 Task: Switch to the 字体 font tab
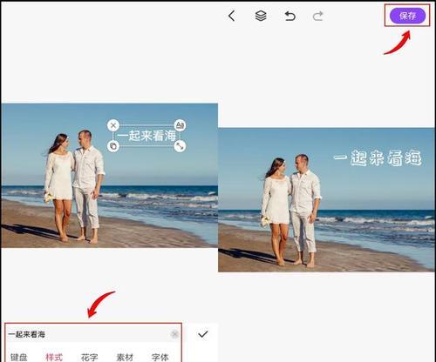(x=160, y=357)
